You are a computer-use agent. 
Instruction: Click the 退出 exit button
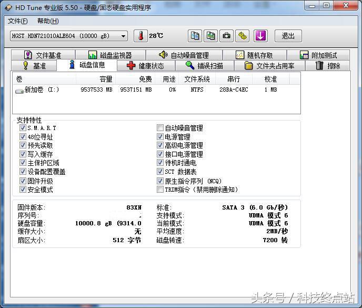pos(288,36)
